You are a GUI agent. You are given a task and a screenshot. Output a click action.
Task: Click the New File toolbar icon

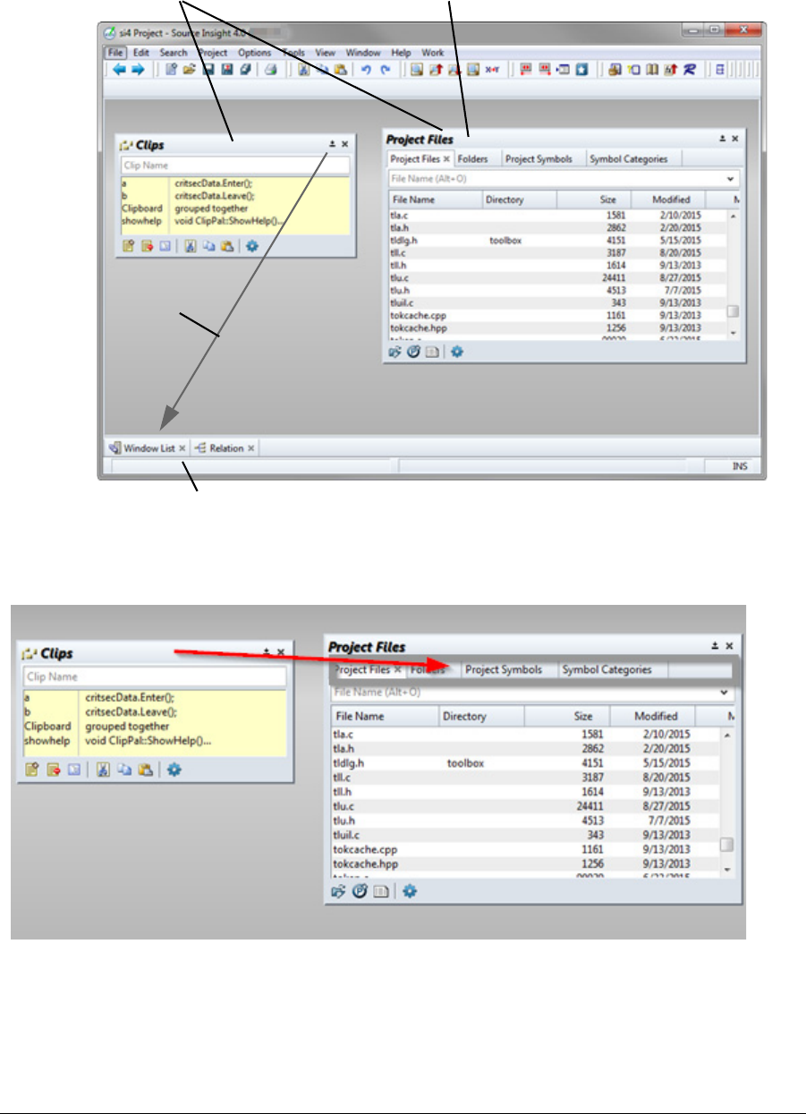pyautogui.click(x=172, y=69)
